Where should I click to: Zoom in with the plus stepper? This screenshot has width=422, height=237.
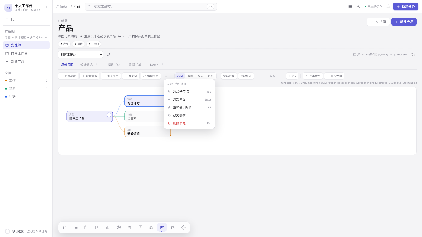click(x=281, y=76)
